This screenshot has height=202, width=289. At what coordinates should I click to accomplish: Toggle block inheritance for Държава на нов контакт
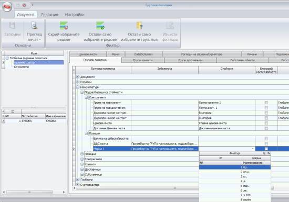[x=266, y=118]
